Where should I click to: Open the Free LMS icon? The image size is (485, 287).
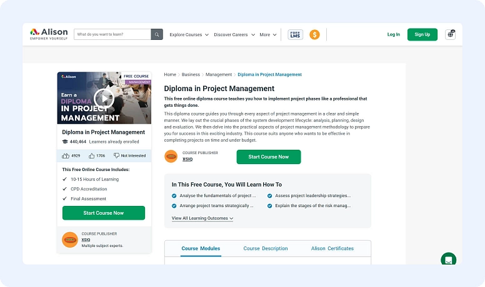coord(295,34)
